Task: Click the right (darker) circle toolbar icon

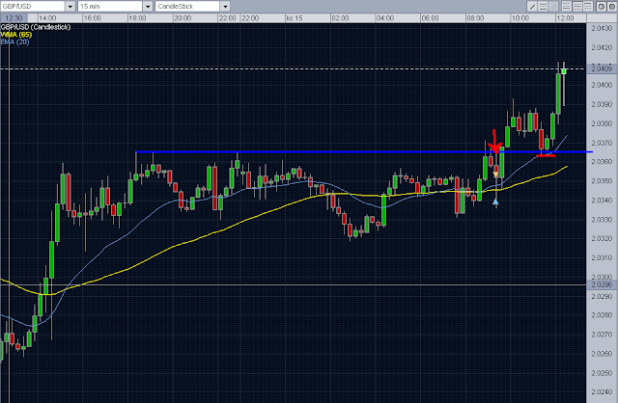Action: [611, 7]
